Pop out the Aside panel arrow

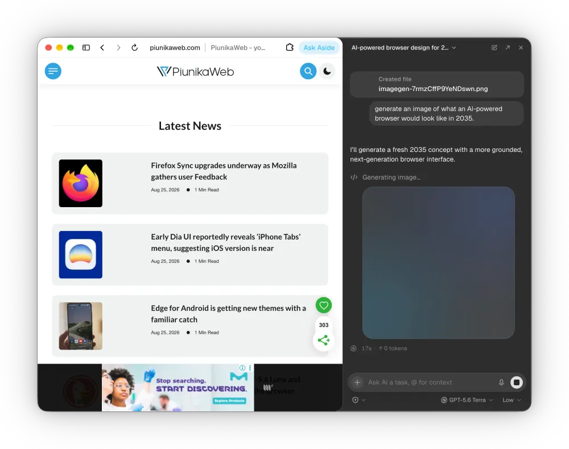(x=508, y=48)
